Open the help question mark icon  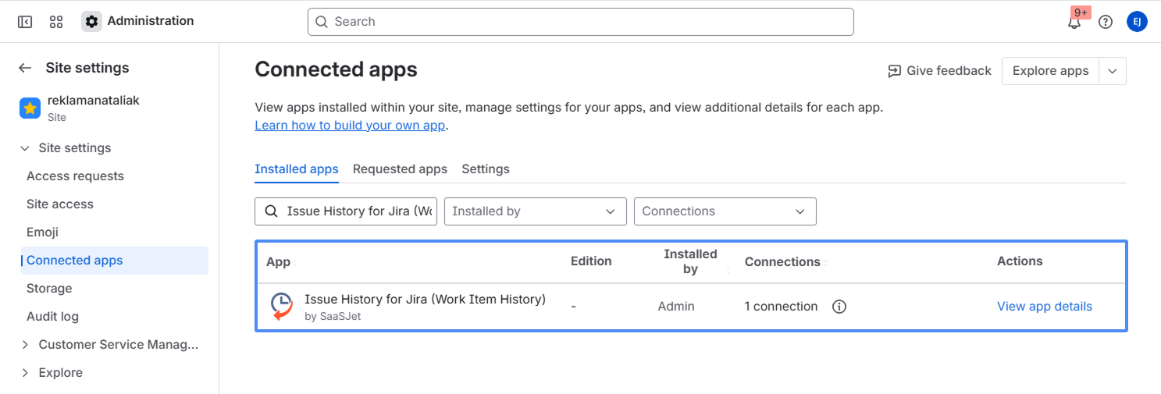(x=1106, y=22)
